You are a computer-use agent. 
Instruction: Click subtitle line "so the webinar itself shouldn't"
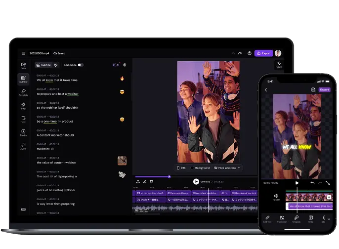pos(57,107)
